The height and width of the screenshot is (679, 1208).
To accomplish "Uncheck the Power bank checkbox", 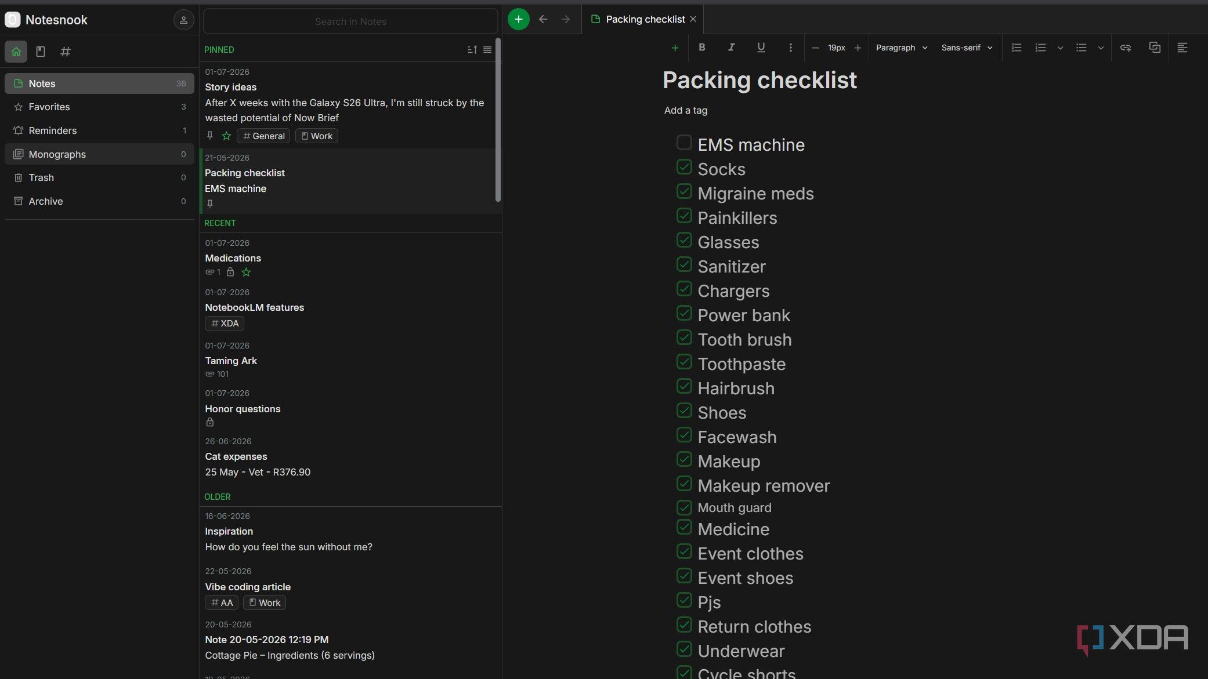I will point(684,313).
